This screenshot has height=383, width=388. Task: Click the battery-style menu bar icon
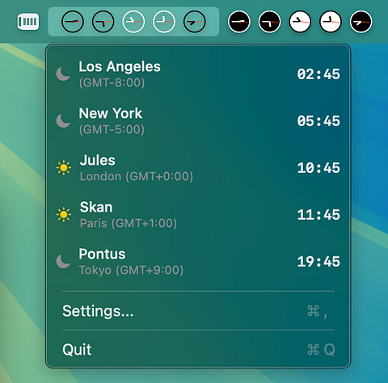28,22
